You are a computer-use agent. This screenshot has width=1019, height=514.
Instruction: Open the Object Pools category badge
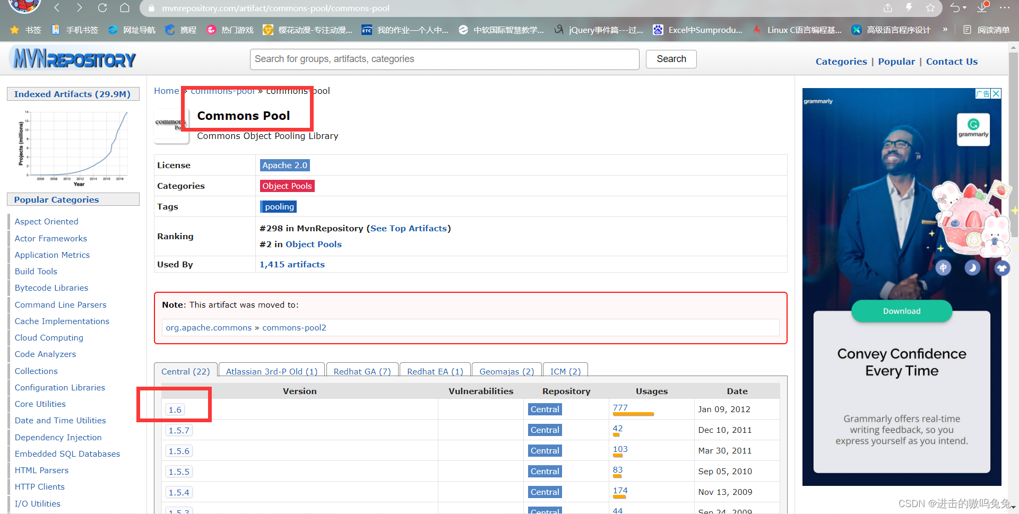coord(287,186)
